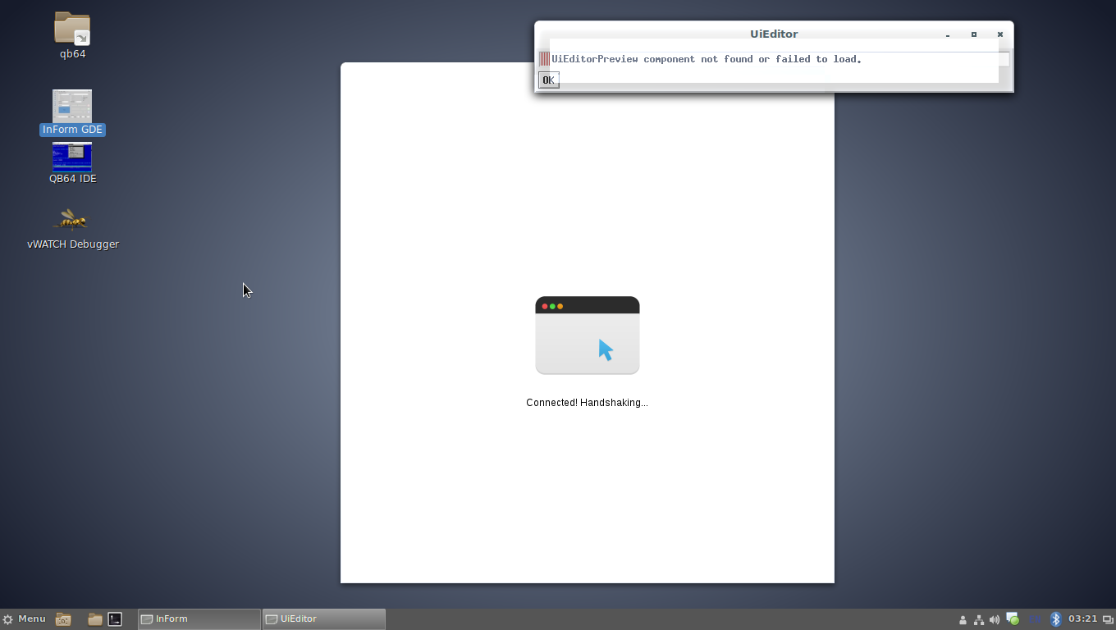Switch to the InForm taskbar window
The height and width of the screenshot is (630, 1116).
pos(199,619)
